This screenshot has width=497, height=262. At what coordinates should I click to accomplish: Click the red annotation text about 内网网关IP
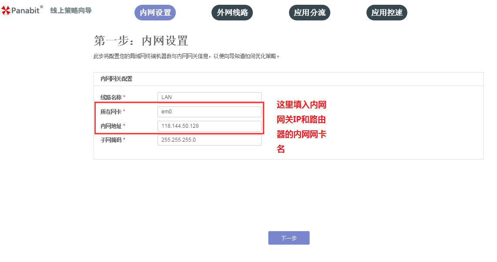pos(301,127)
